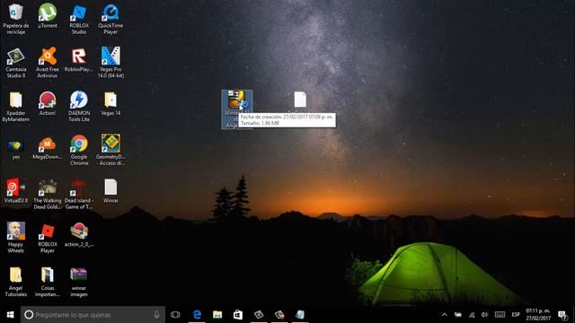This screenshot has height=323, width=575.
Task: Select the Vegas 14 folder
Action: click(111, 103)
